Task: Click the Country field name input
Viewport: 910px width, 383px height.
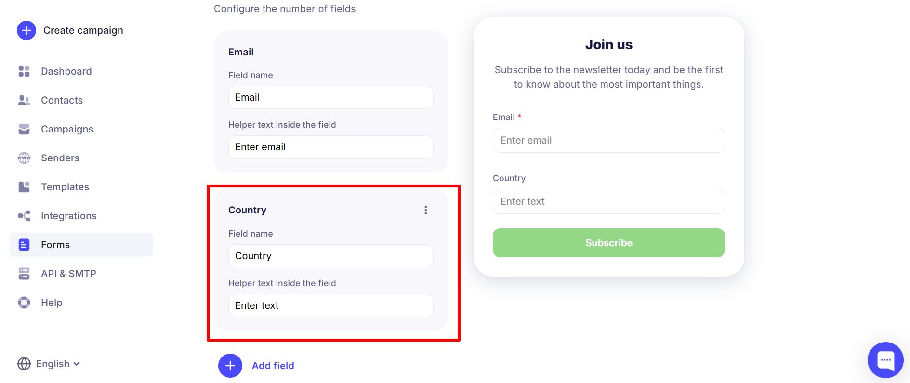Action: [330, 256]
